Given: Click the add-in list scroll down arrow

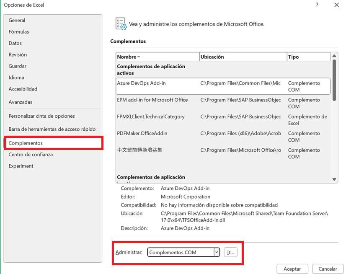Looking at the screenshot, I should pyautogui.click(x=334, y=179).
